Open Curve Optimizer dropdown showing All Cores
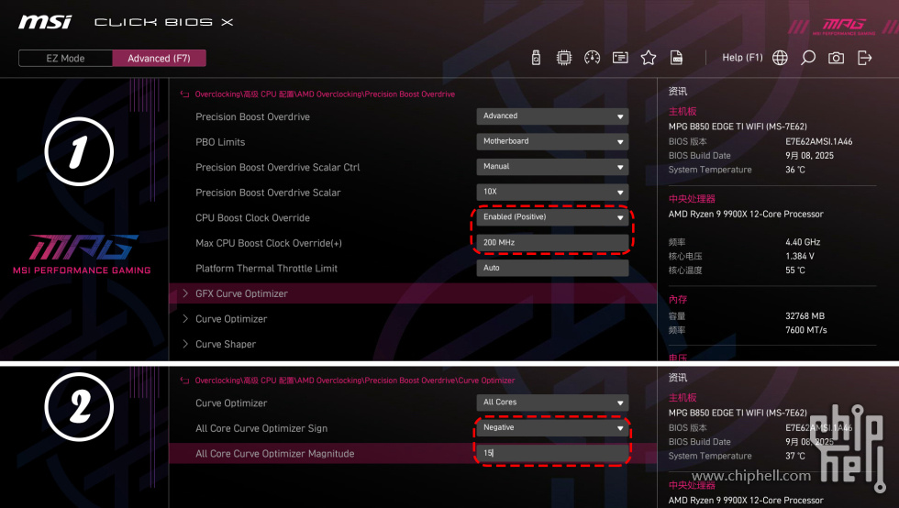Viewport: 899px width, 508px height. pos(552,403)
